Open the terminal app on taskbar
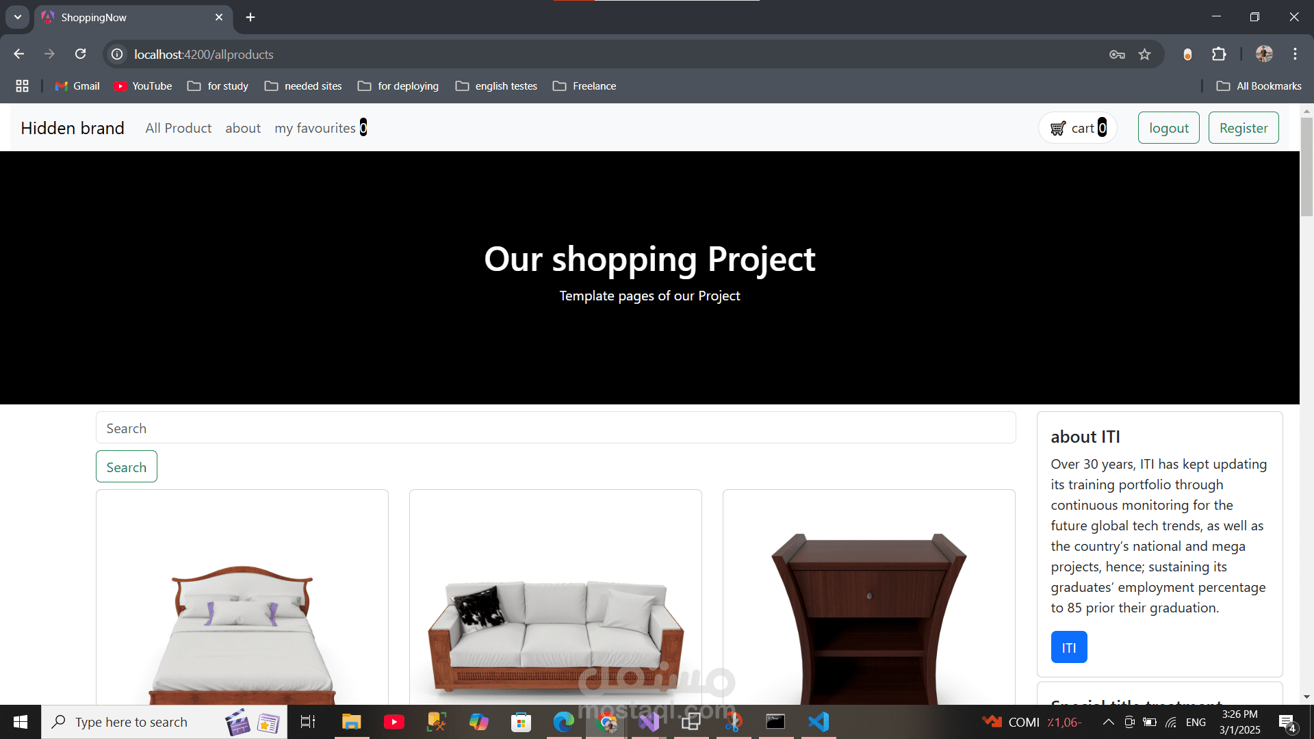 tap(775, 722)
